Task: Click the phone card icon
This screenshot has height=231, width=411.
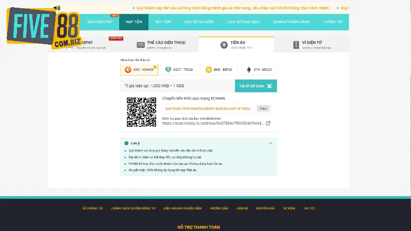Action: 141,45
